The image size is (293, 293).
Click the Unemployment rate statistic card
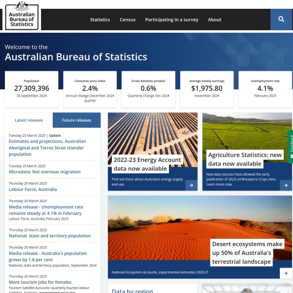[265, 89]
